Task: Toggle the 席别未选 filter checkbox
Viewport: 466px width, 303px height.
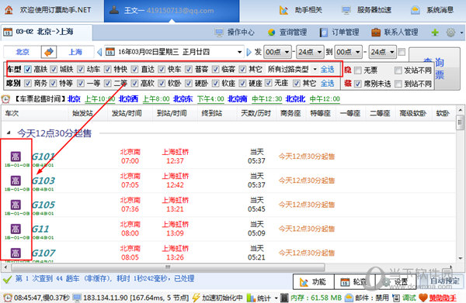Action: click(x=358, y=84)
